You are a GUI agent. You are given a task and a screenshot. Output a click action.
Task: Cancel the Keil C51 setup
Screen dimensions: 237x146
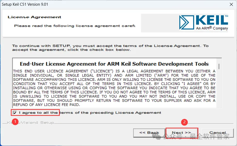217,133
